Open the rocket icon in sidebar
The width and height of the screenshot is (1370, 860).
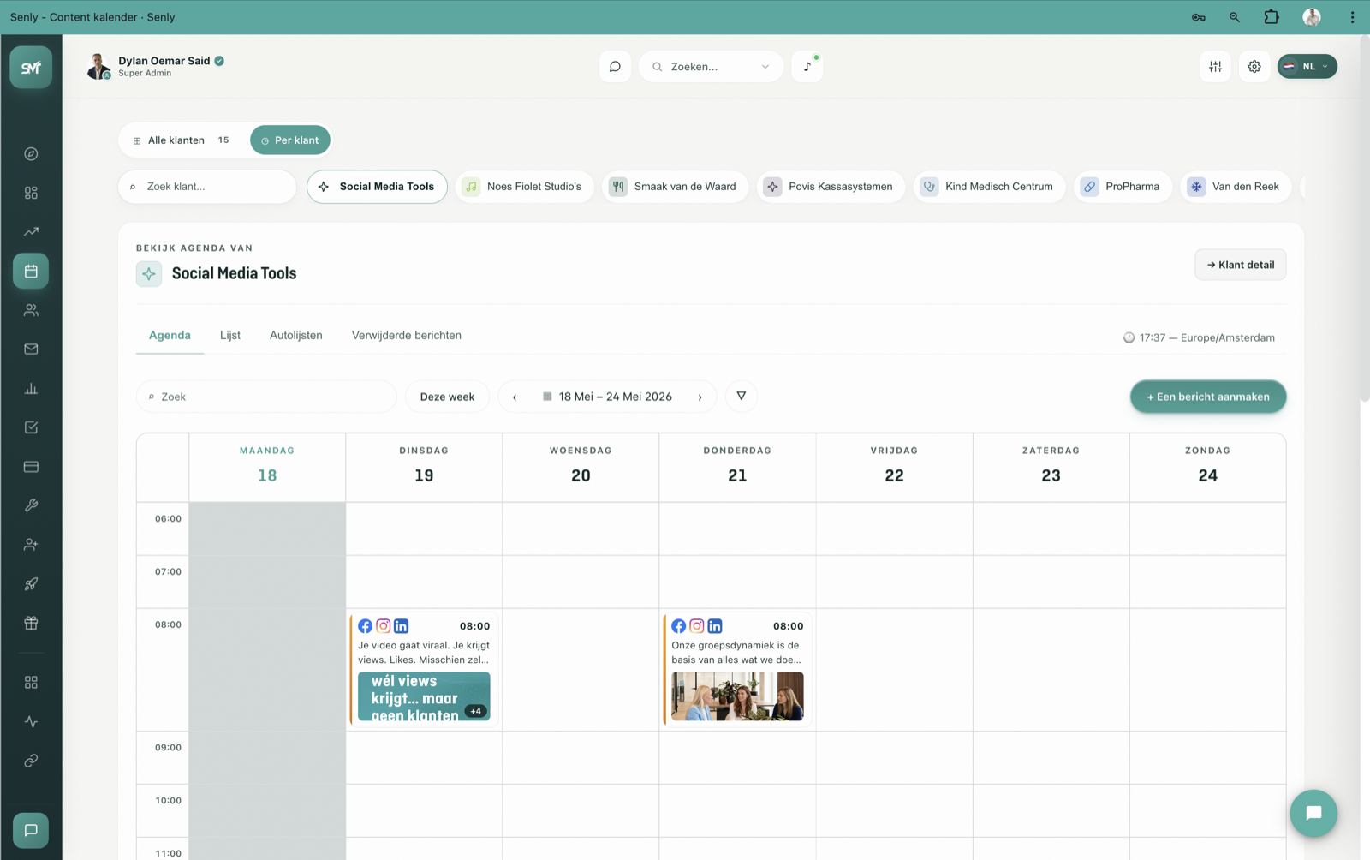31,584
